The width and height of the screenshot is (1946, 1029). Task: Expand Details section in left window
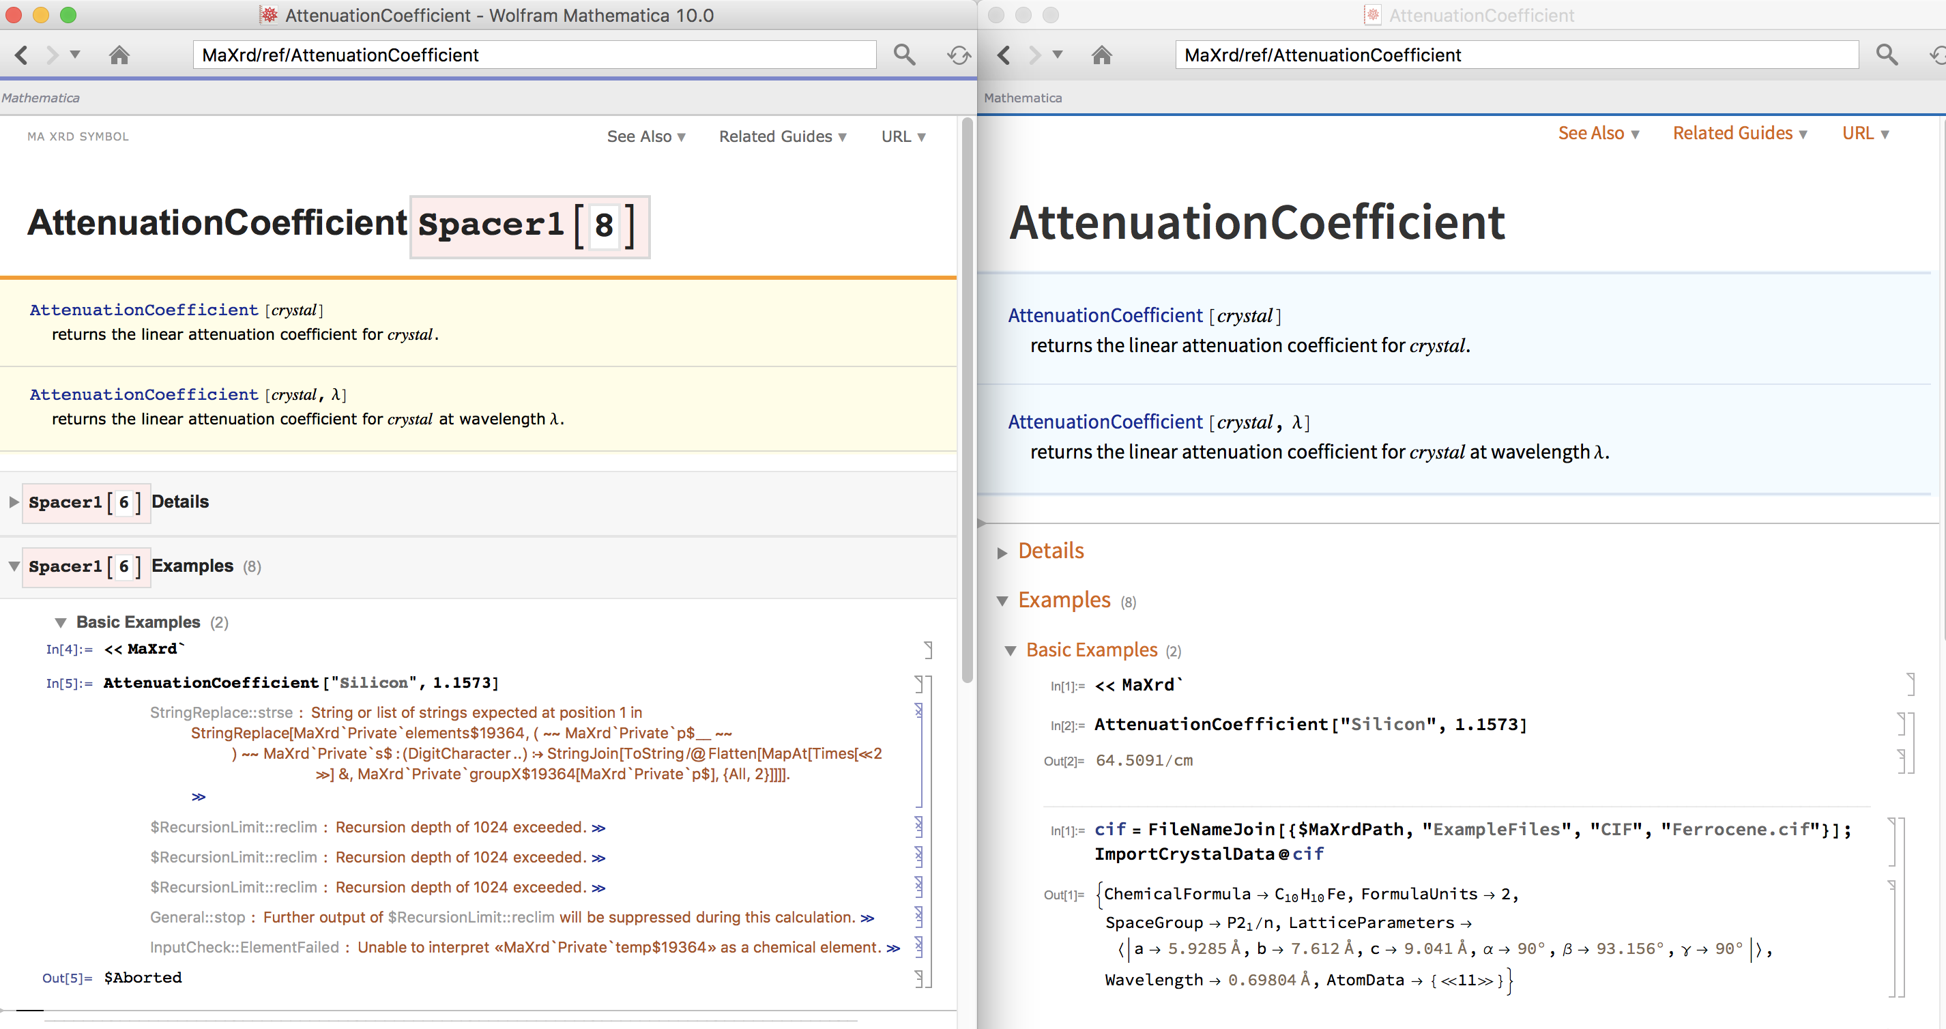pos(14,502)
